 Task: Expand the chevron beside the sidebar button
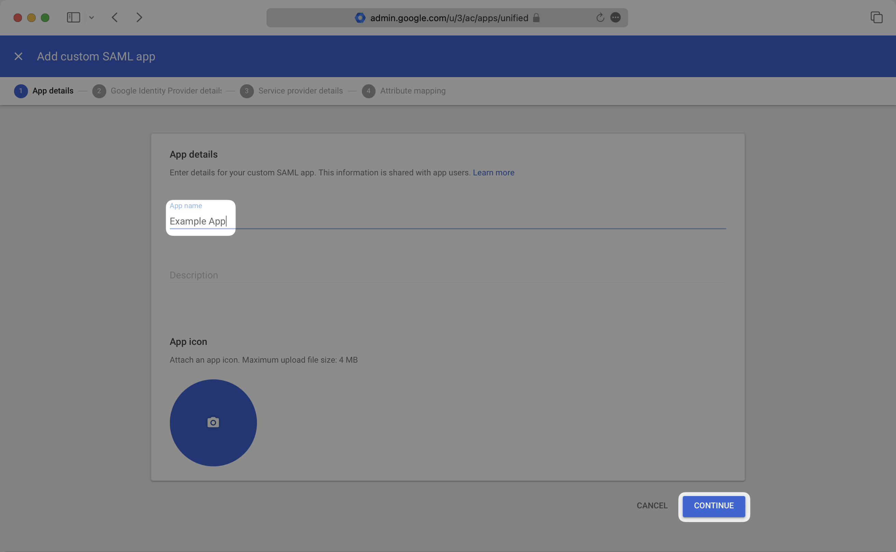92,17
